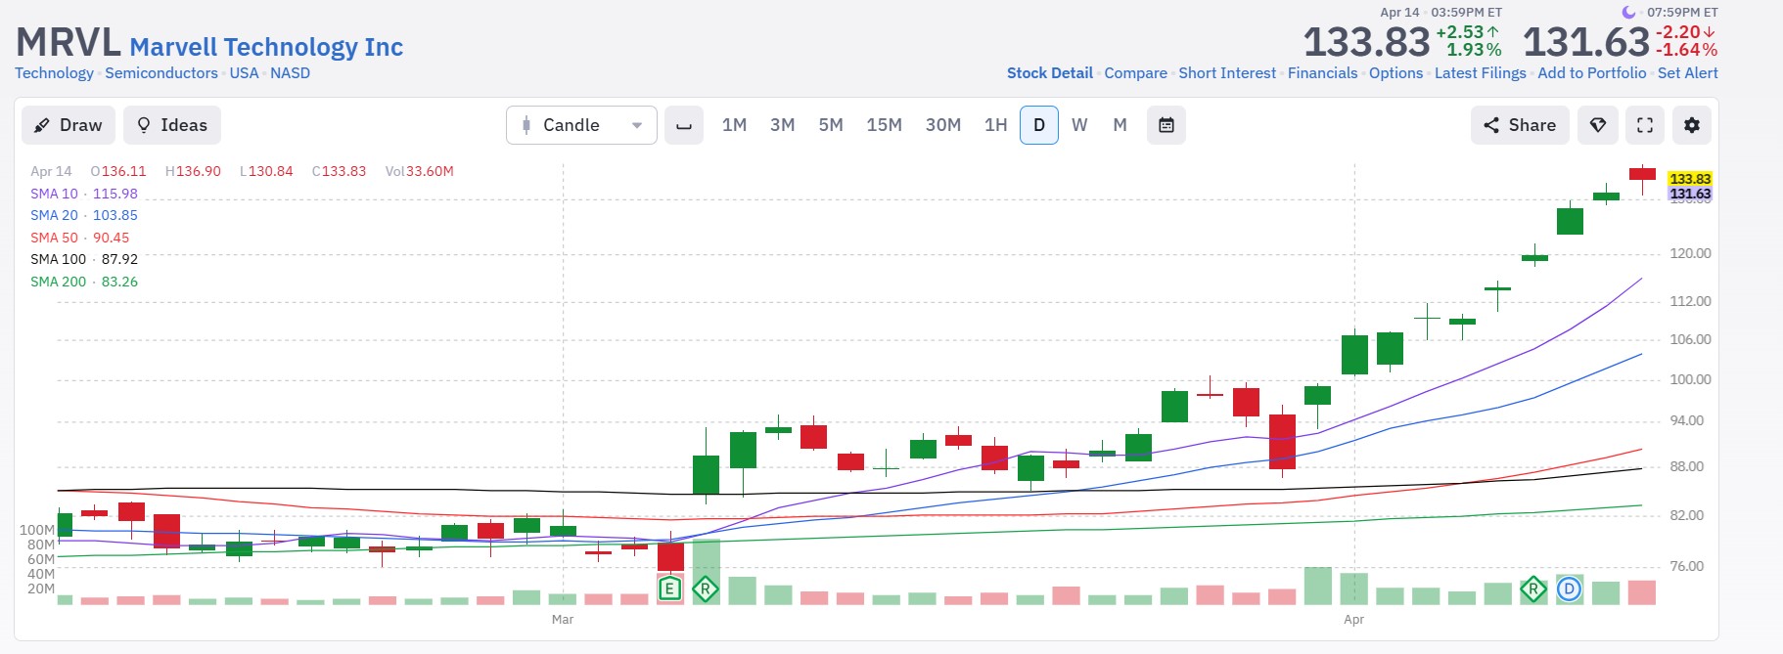Enter fullscreen chart mode
The height and width of the screenshot is (654, 1783).
point(1644,125)
